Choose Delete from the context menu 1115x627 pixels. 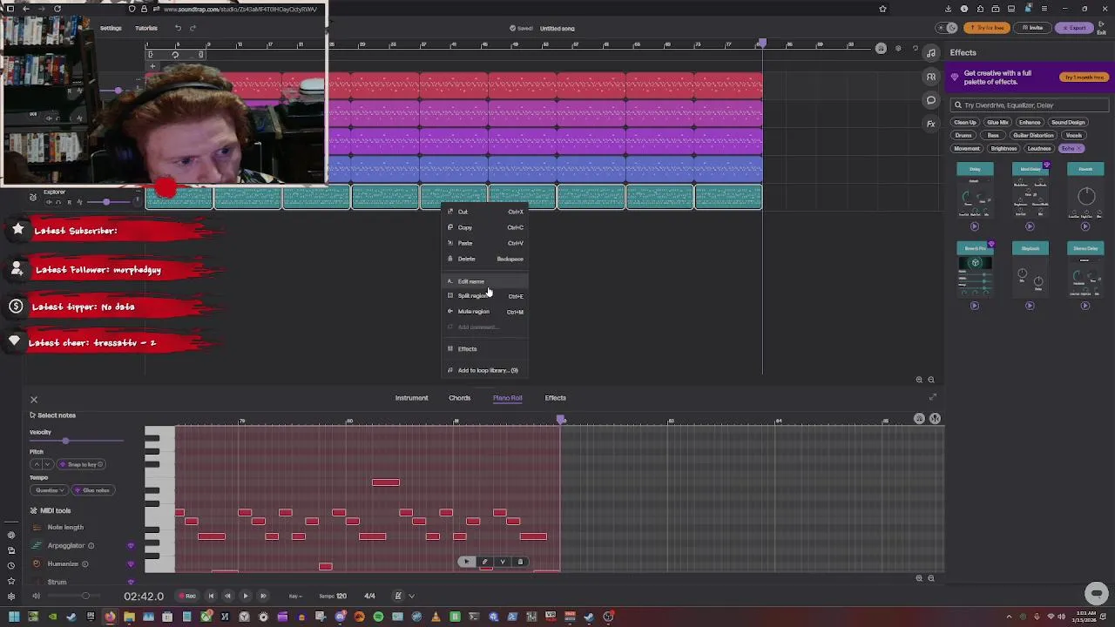(x=485, y=259)
